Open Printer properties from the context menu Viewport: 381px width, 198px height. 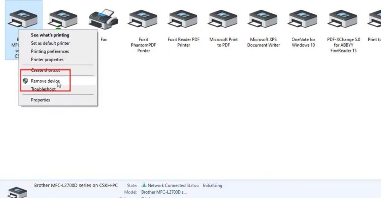47,60
